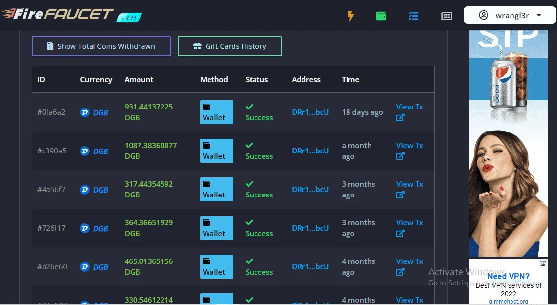Open the tasks checklist icon in header
This screenshot has width=557, height=305.
414,16
